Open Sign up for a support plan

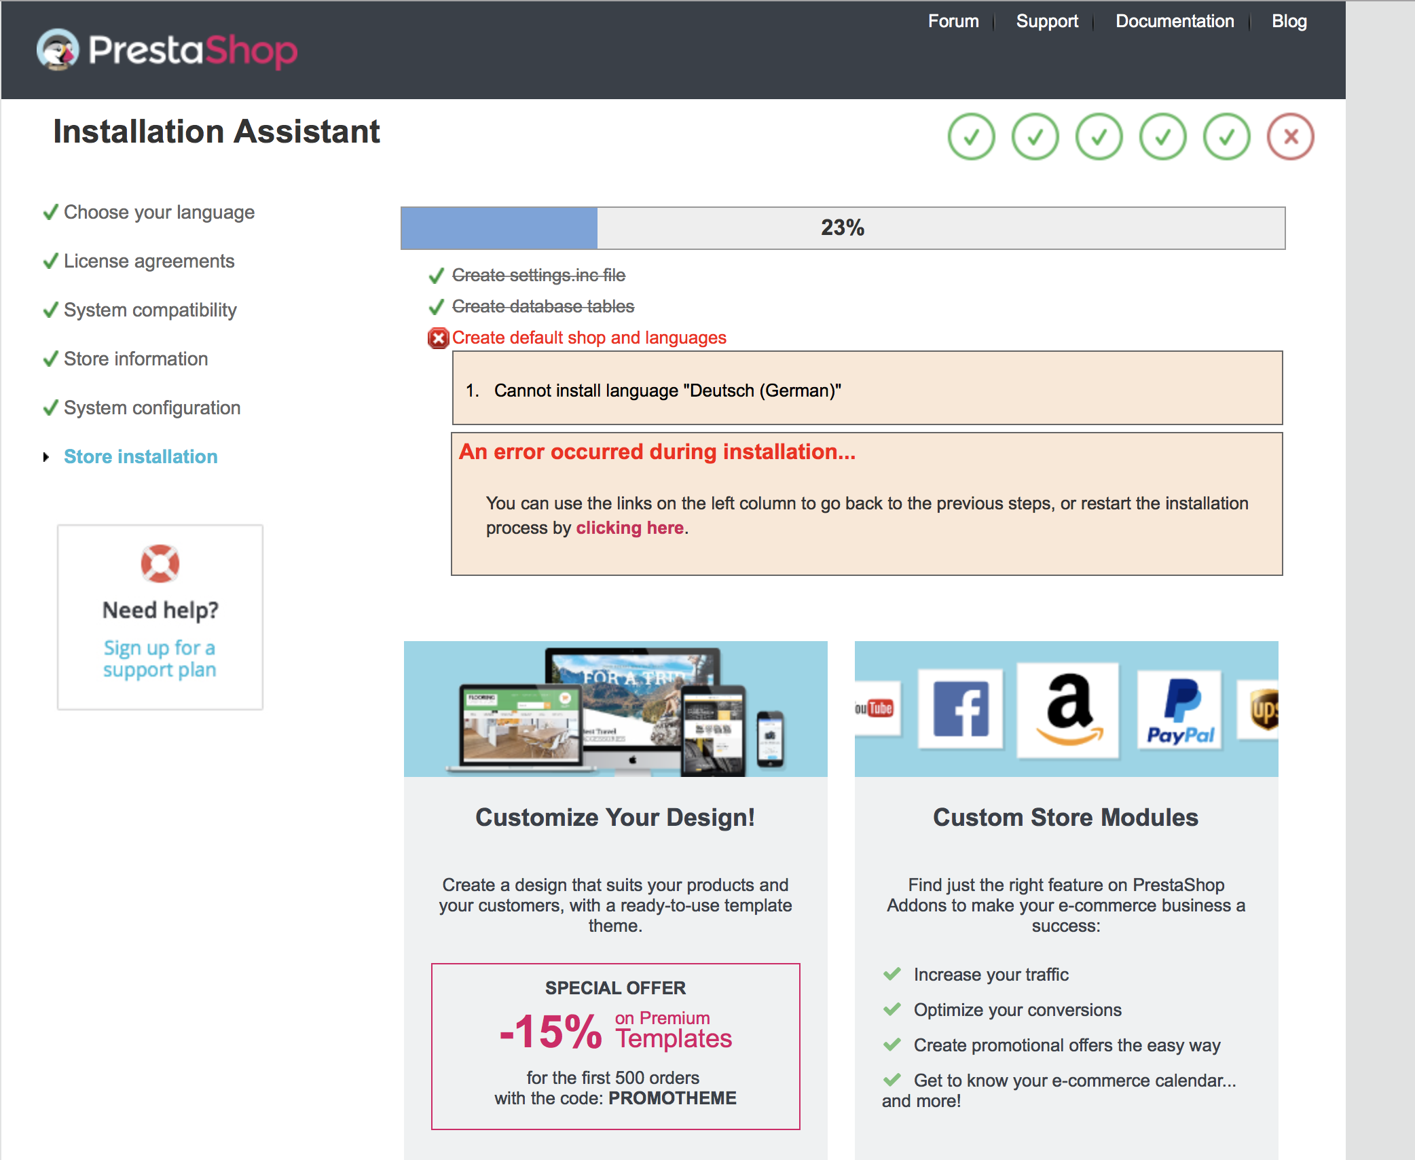tap(160, 658)
